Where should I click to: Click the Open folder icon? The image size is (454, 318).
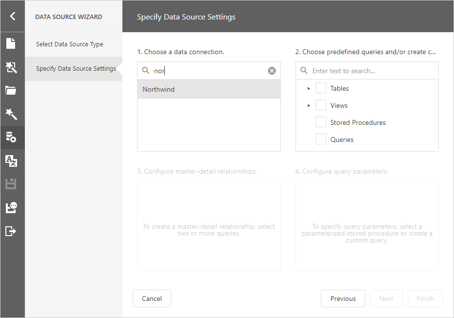click(x=11, y=90)
